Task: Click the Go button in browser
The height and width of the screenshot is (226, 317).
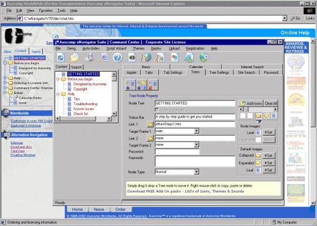Action: pos(295,18)
